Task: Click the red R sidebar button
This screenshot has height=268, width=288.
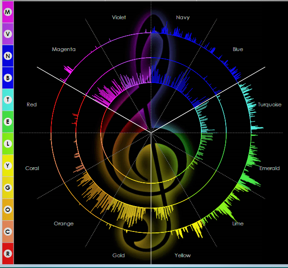Action: (x=7, y=253)
